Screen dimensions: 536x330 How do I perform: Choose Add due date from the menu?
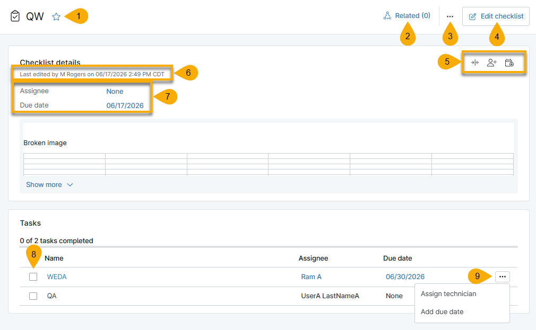click(x=442, y=311)
